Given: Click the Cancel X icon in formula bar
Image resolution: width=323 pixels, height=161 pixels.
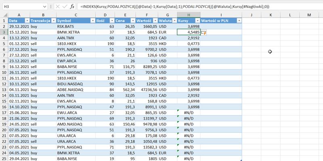Looking at the screenshot, I should tap(57, 6).
